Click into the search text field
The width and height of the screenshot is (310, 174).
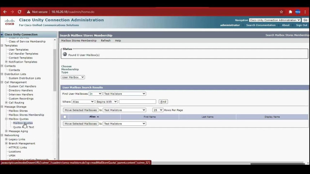tap(137, 101)
